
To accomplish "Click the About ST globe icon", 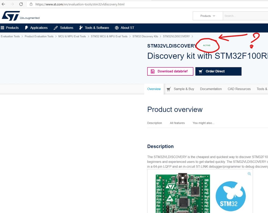I will [x=117, y=28].
